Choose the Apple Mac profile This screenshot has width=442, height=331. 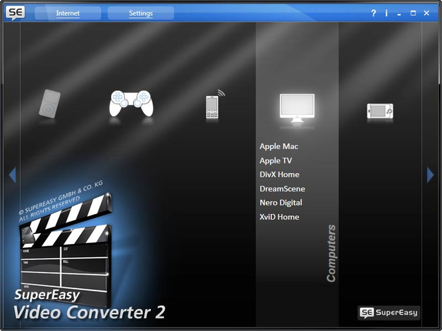[278, 146]
